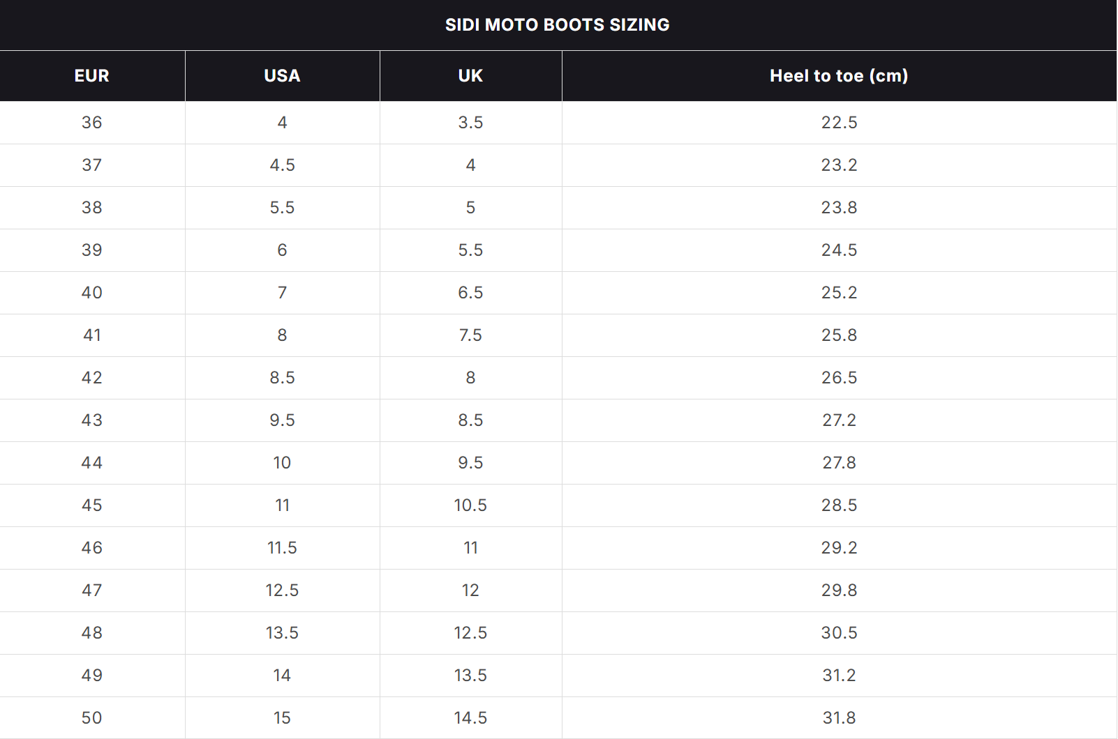Click the USA size 15 cell
Screen dimensions: 1118x739
[x=282, y=718]
